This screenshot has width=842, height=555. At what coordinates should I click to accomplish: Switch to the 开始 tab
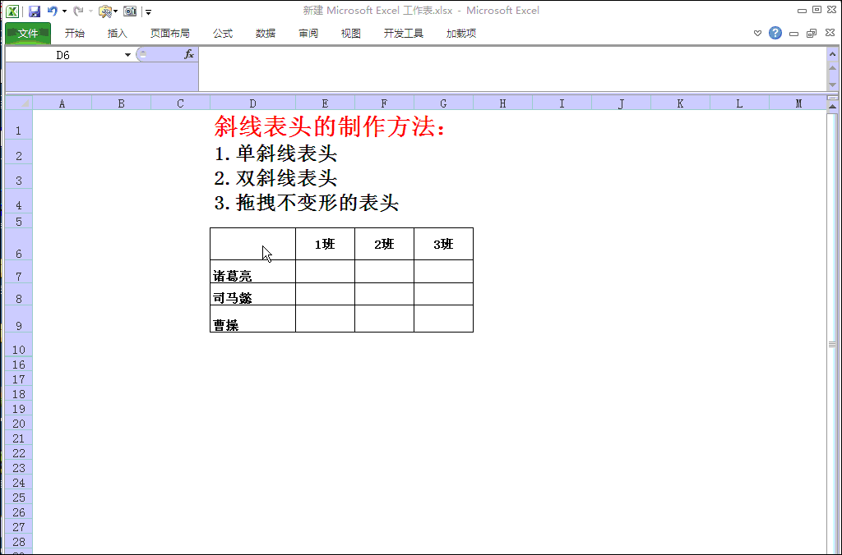75,33
